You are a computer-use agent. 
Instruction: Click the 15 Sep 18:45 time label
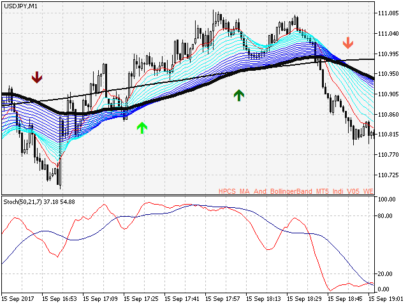click(345, 299)
